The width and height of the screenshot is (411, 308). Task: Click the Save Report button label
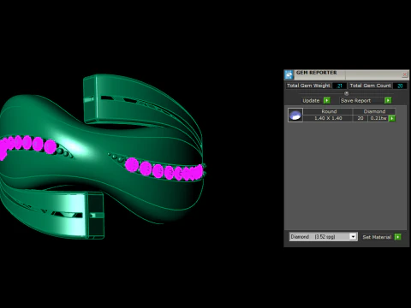[355, 100]
